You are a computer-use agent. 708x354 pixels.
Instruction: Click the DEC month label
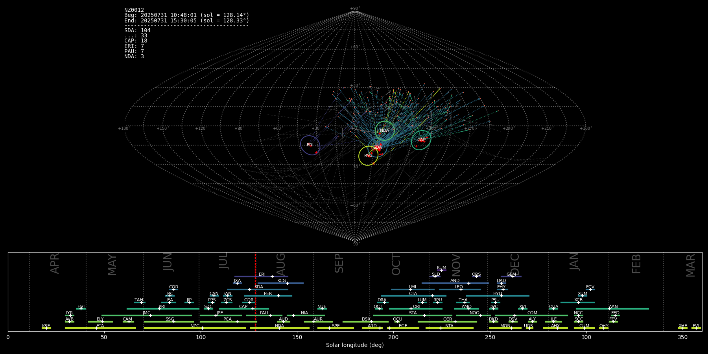coord(515,264)
